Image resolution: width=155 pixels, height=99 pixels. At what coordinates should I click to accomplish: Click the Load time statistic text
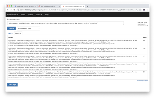click(142, 22)
